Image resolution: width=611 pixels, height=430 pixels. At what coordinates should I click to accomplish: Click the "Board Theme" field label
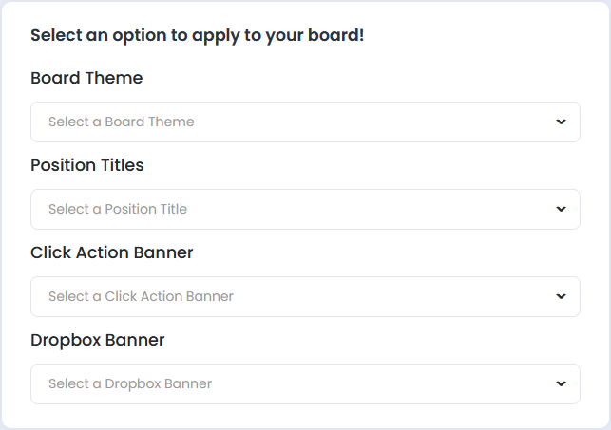pyautogui.click(x=86, y=78)
